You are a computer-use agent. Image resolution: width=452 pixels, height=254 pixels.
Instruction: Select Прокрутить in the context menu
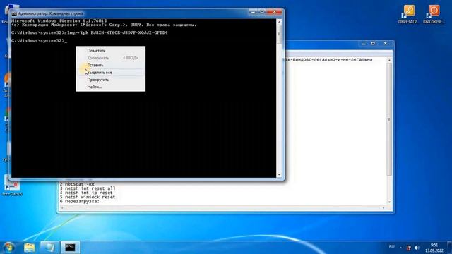click(x=110, y=80)
